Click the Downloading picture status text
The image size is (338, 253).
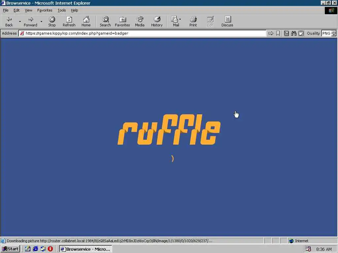point(110,241)
